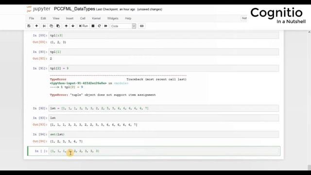
Task: Interrupt the kernel with stop icon
Action: (x=93, y=26)
